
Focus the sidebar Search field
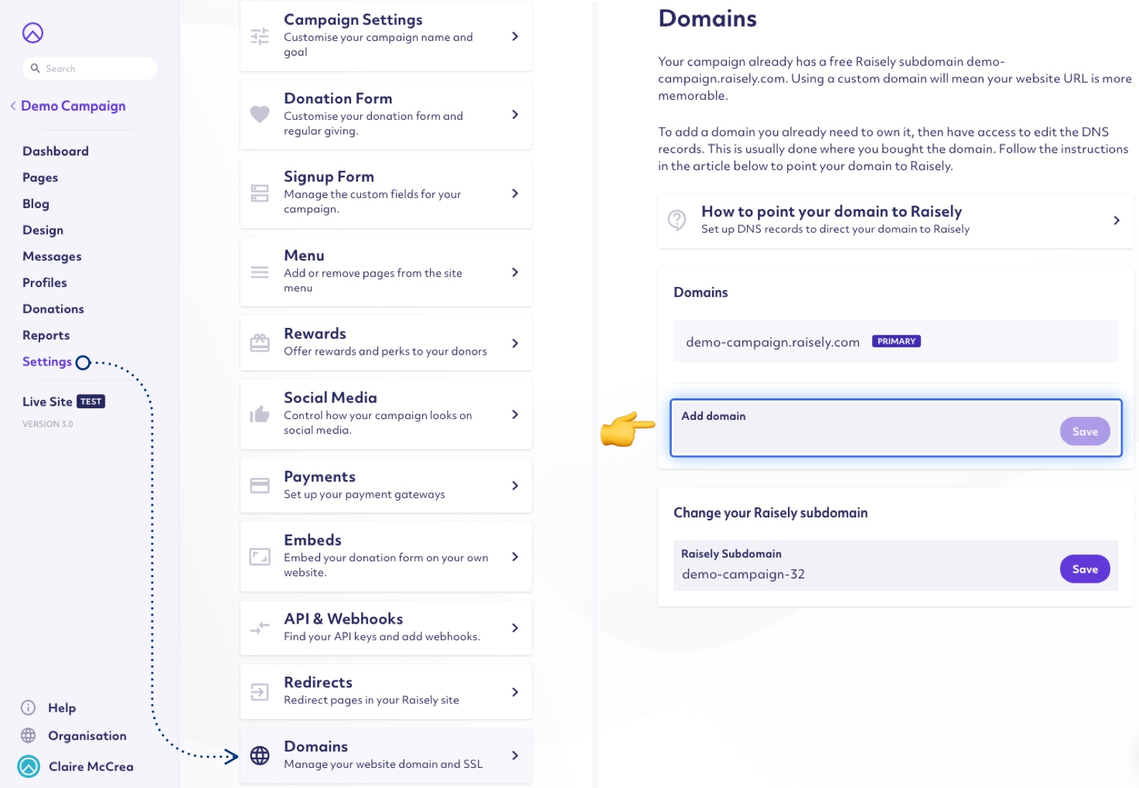click(90, 68)
